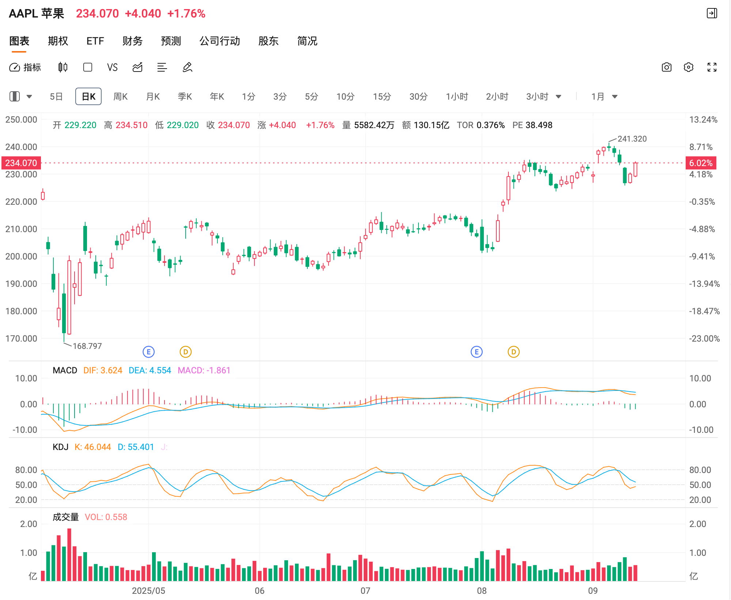Click the square rectangle toggle icon

click(x=88, y=68)
